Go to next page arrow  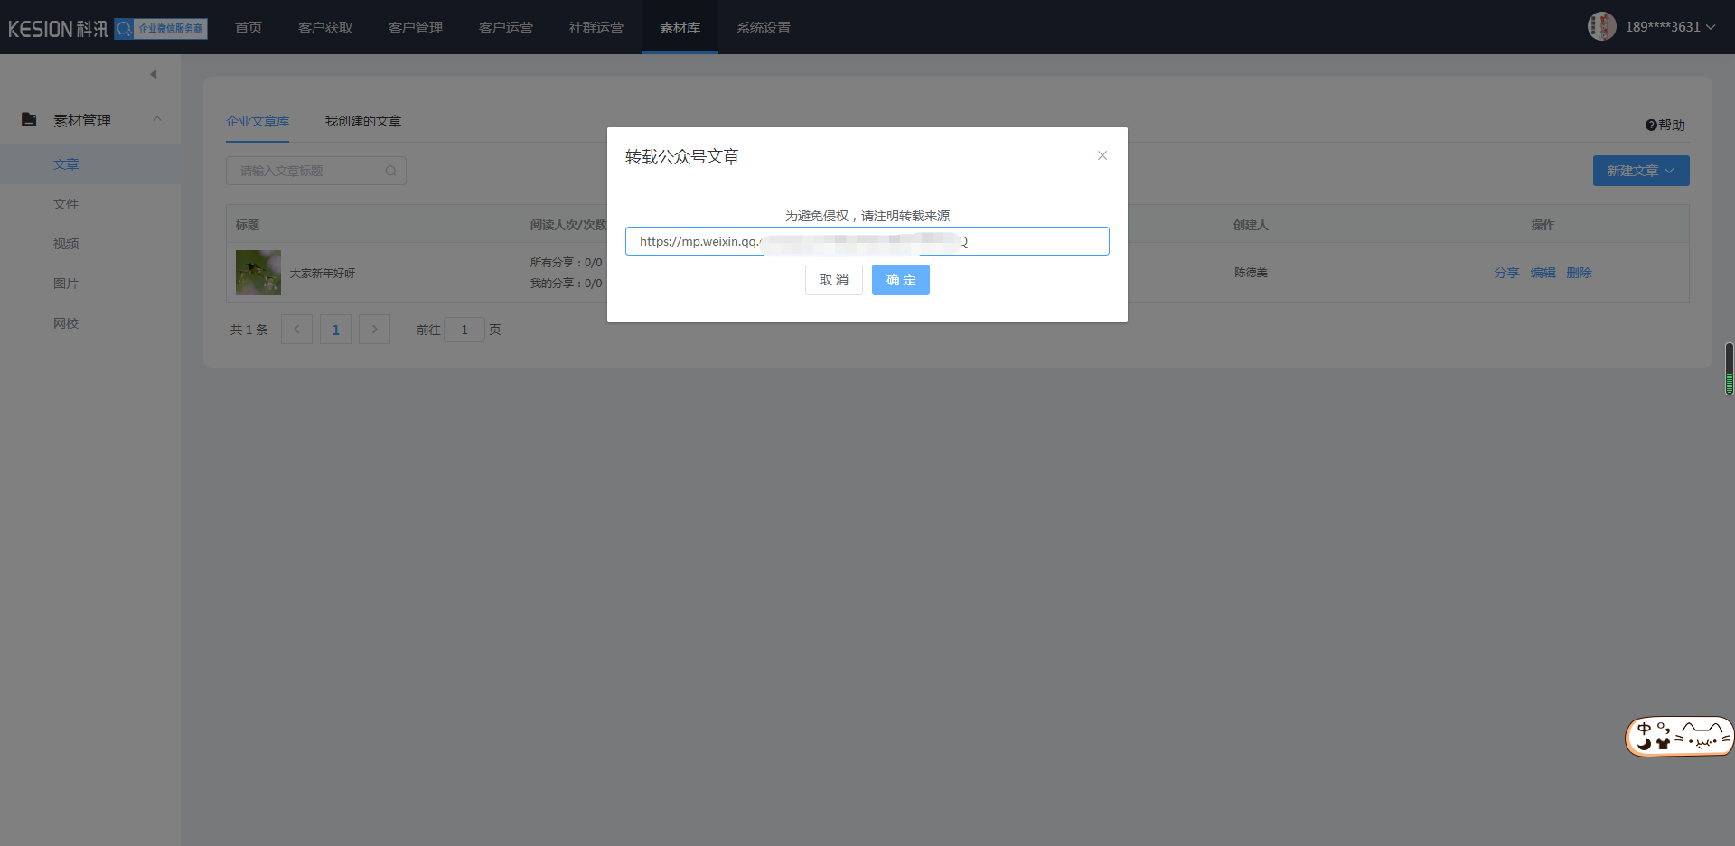pos(374,330)
